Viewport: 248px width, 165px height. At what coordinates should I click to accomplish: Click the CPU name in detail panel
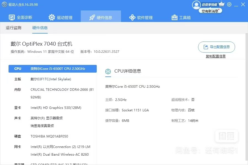pos(133,87)
